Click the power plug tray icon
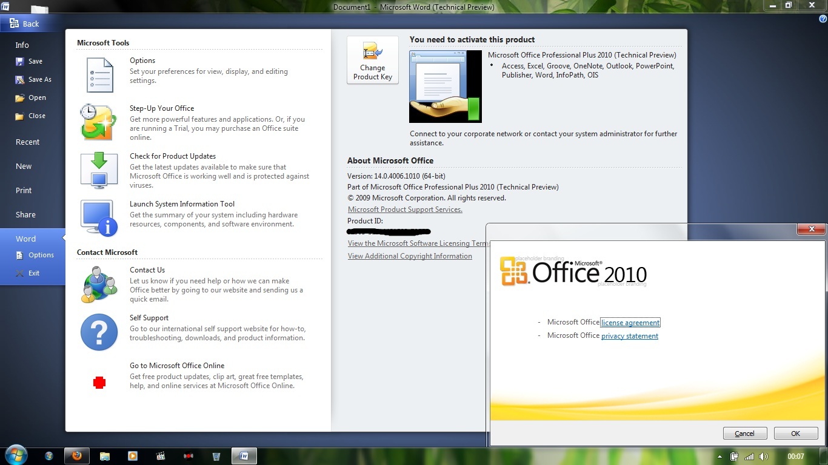Screen dimensions: 828x465 [735, 457]
